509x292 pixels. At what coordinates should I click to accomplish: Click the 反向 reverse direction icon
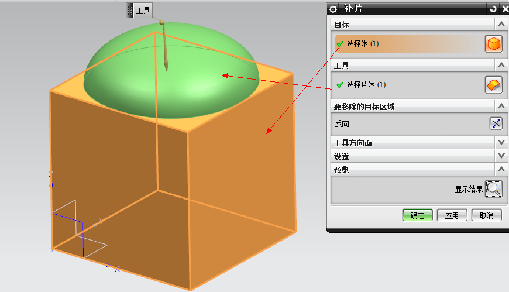[x=496, y=123]
